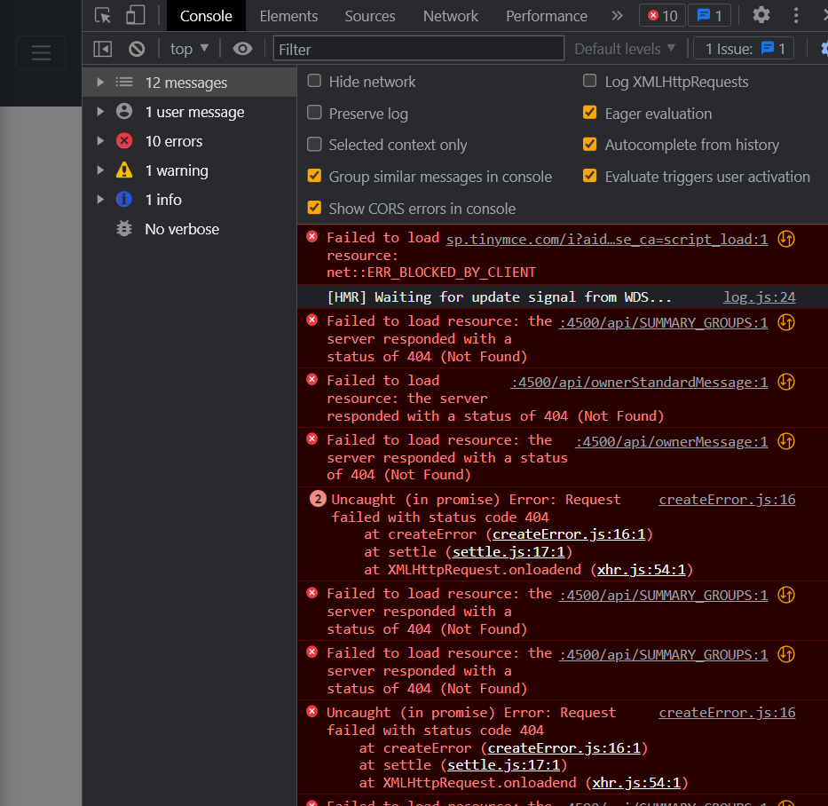Image resolution: width=828 pixels, height=806 pixels.
Task: Uncheck Group similar messages in console
Action: click(x=314, y=176)
